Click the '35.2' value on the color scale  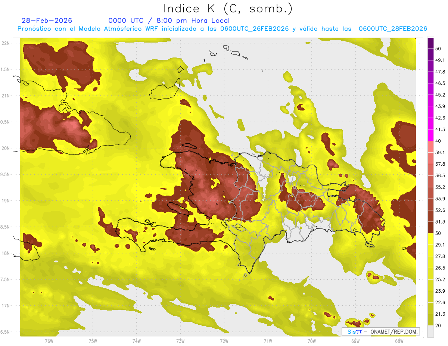click(440, 187)
